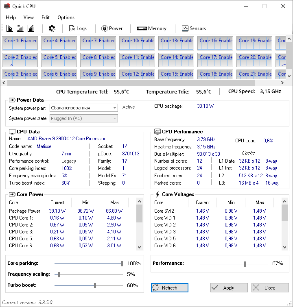Open the Options menu

(66, 17)
